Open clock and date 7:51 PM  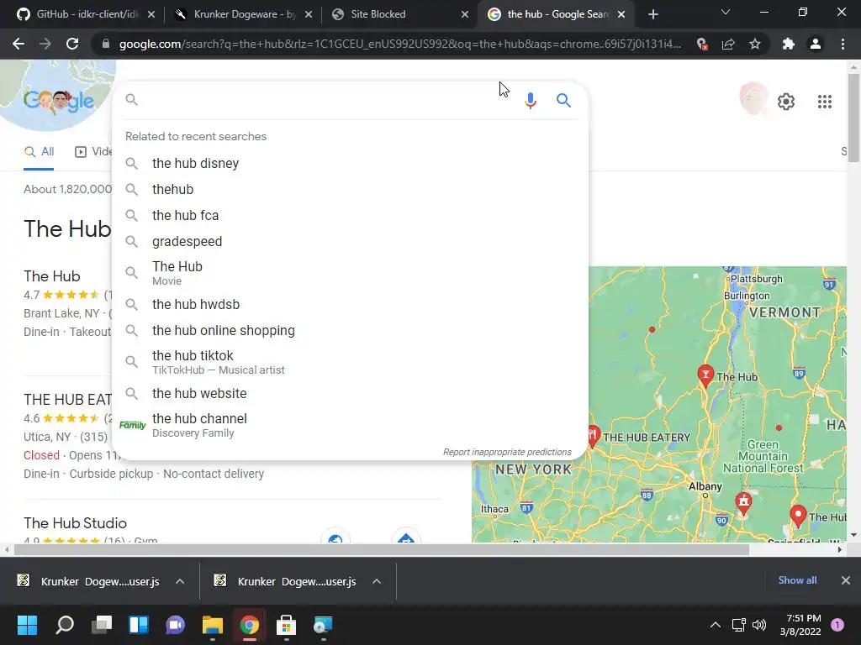pos(800,625)
